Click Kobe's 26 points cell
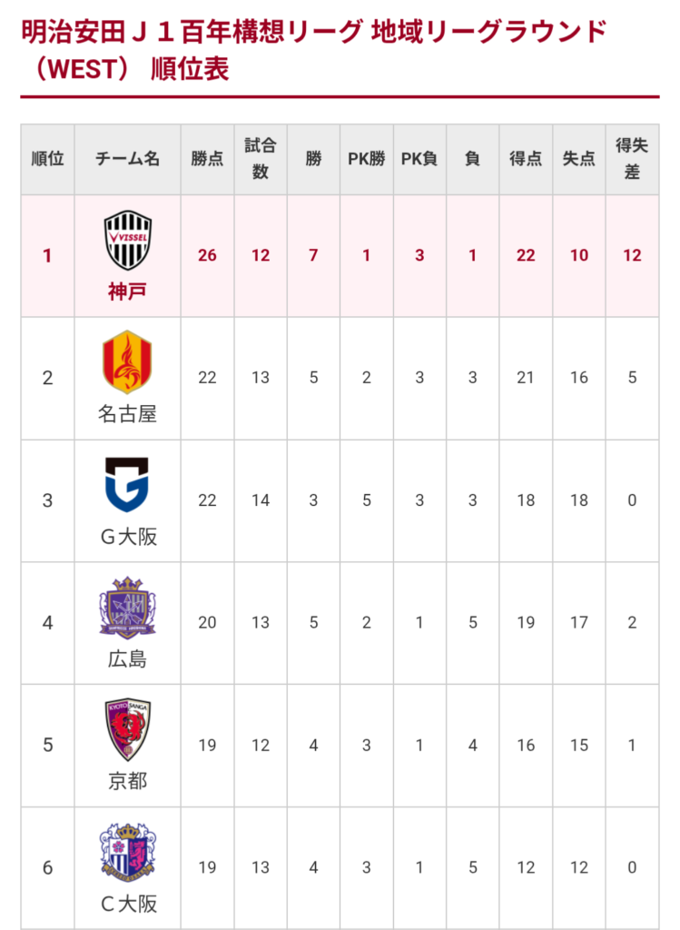The height and width of the screenshot is (930, 680). click(207, 255)
